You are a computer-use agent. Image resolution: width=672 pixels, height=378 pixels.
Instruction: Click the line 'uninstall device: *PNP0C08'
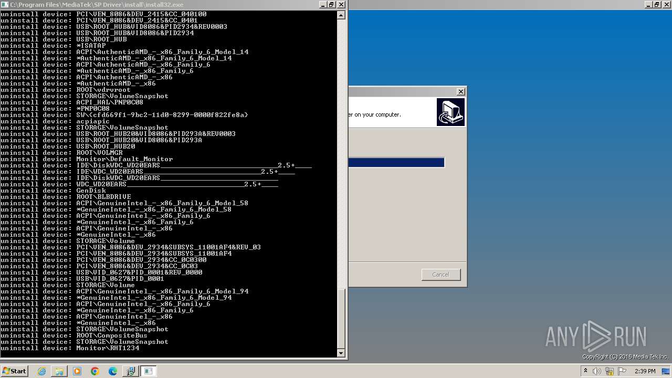[x=55, y=109]
